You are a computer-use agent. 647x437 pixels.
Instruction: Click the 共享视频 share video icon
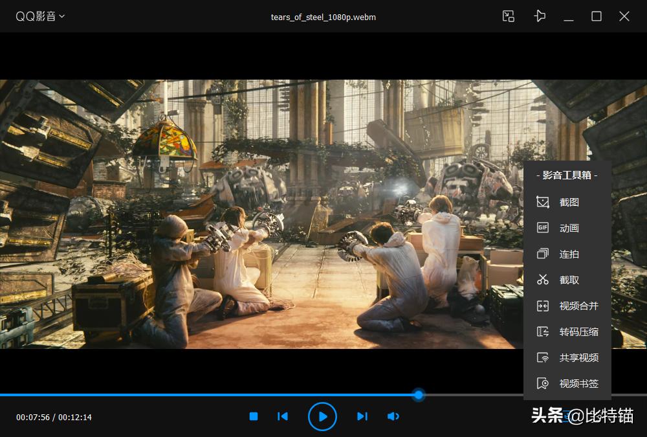543,357
